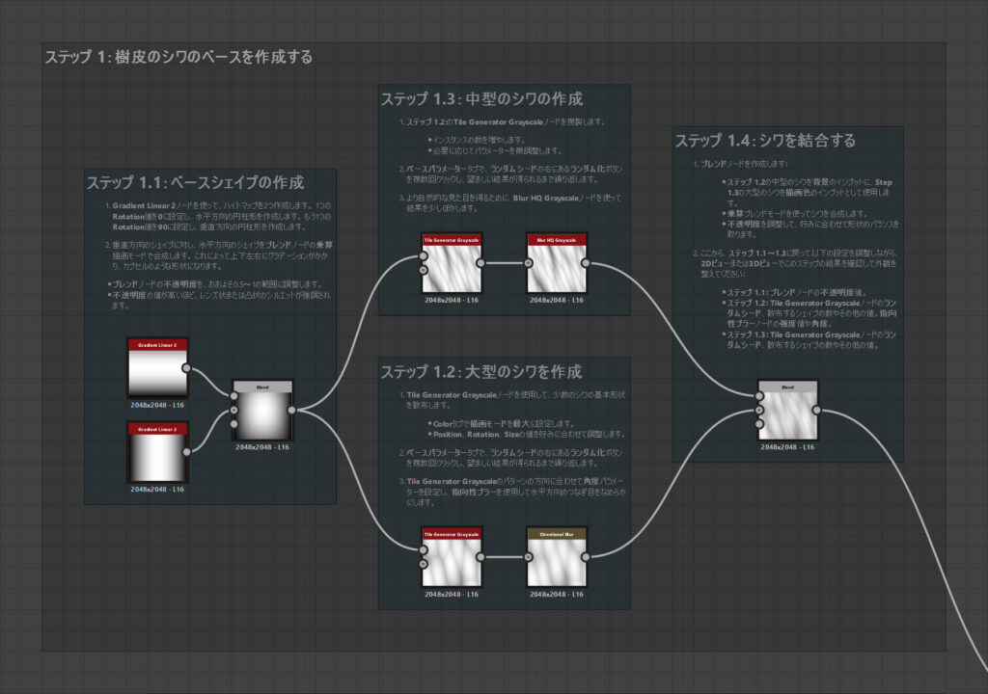Click output port of upper Gradient Linear 2
Image resolution: width=988 pixels, height=694 pixels.
(x=187, y=366)
